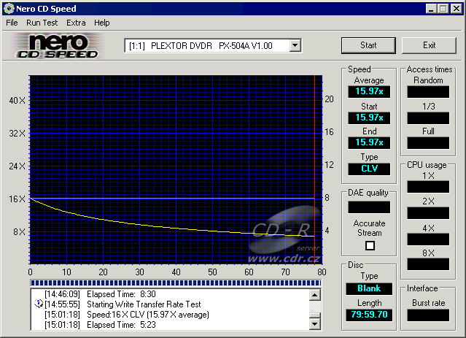Screen dimensions: 466x338
Task: Click the log line 'Elapsed Time: 8:30'
Action: pyautogui.click(x=100, y=294)
